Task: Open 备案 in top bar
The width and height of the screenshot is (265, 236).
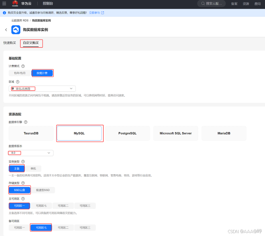Action: click(234, 4)
